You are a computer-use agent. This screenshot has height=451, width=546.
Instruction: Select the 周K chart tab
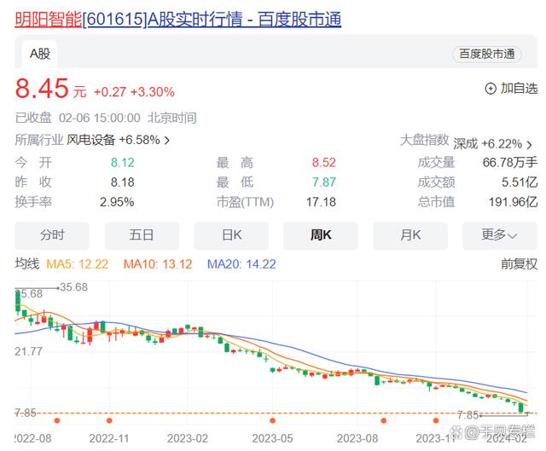pyautogui.click(x=321, y=235)
